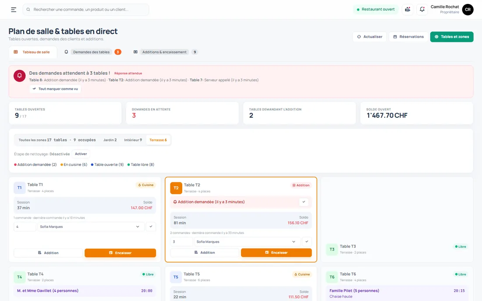Open Table T1 server dropdown Sofia Marques
482x301 pixels.
coord(90,227)
